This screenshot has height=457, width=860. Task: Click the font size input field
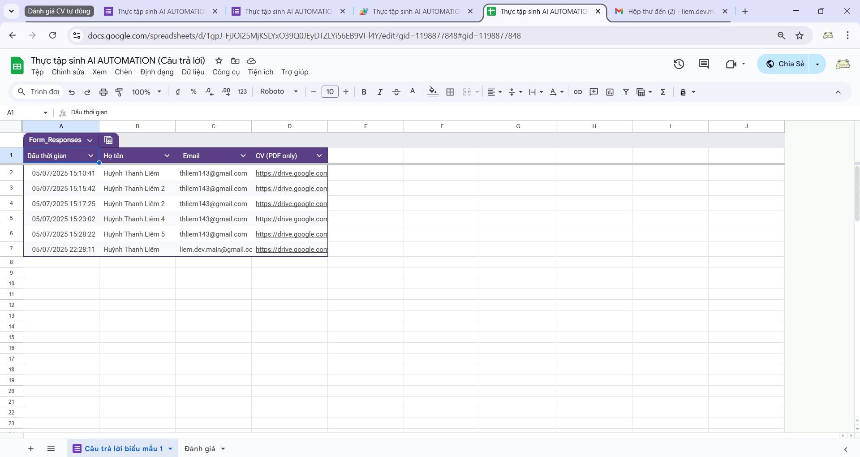(x=330, y=92)
